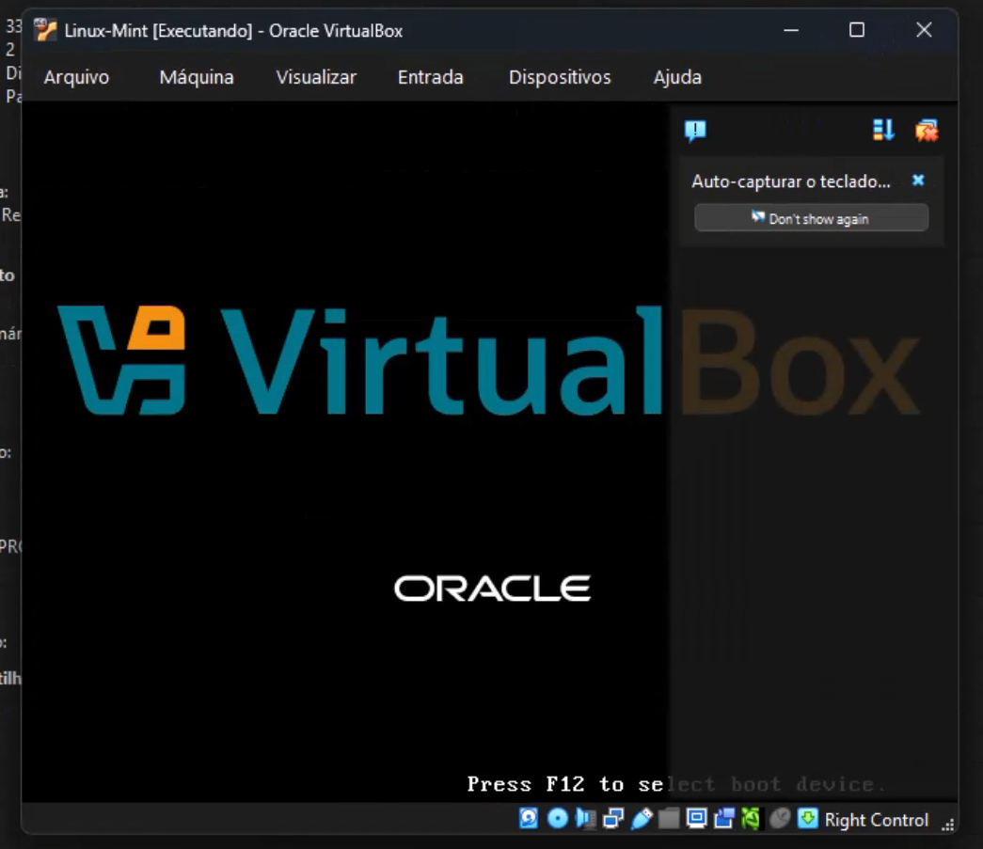Viewport: 983px width, 849px height.
Task: Maximize the Linux-Mint VirtualBox window
Action: coord(857,29)
